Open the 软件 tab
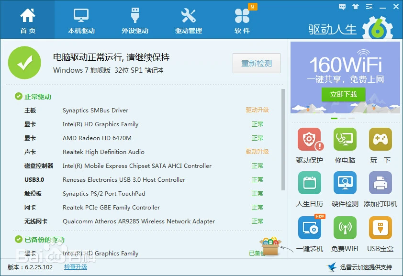This screenshot has height=276, width=403. pyautogui.click(x=242, y=20)
